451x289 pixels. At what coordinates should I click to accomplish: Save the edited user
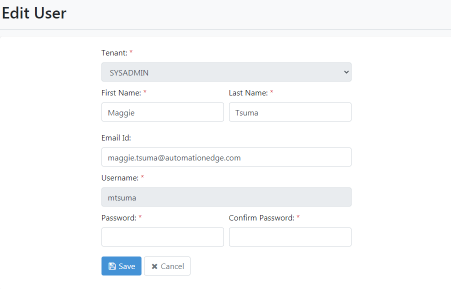click(121, 266)
